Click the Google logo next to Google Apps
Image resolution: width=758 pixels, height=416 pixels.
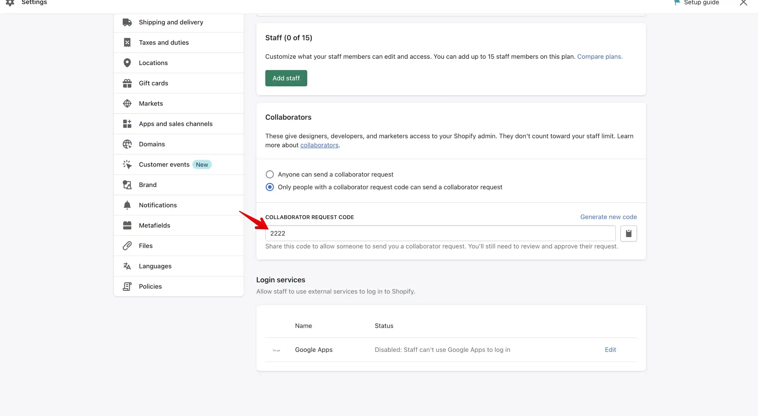pyautogui.click(x=276, y=350)
